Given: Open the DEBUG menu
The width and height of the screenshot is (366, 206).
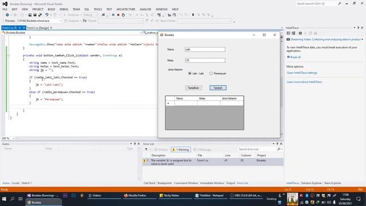Looking at the screenshot, I should (x=63, y=9).
